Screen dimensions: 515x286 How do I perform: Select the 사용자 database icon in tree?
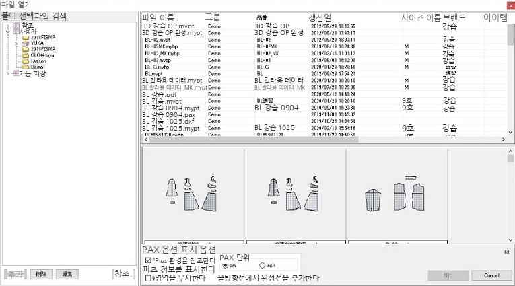[x=16, y=32]
